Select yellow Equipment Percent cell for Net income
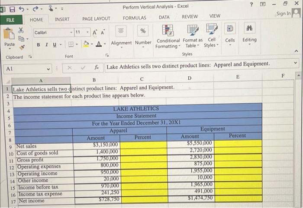The image size is (303, 208). click(239, 198)
